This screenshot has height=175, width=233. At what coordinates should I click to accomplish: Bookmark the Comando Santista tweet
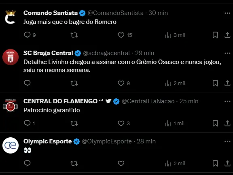pos(215,35)
